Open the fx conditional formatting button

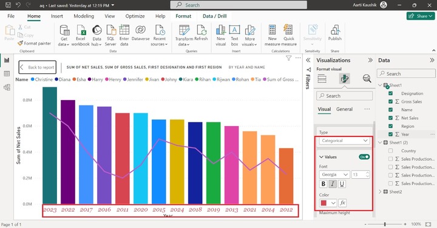pyautogui.click(x=342, y=203)
